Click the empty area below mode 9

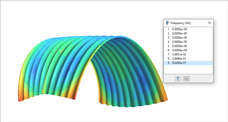pos(188,69)
